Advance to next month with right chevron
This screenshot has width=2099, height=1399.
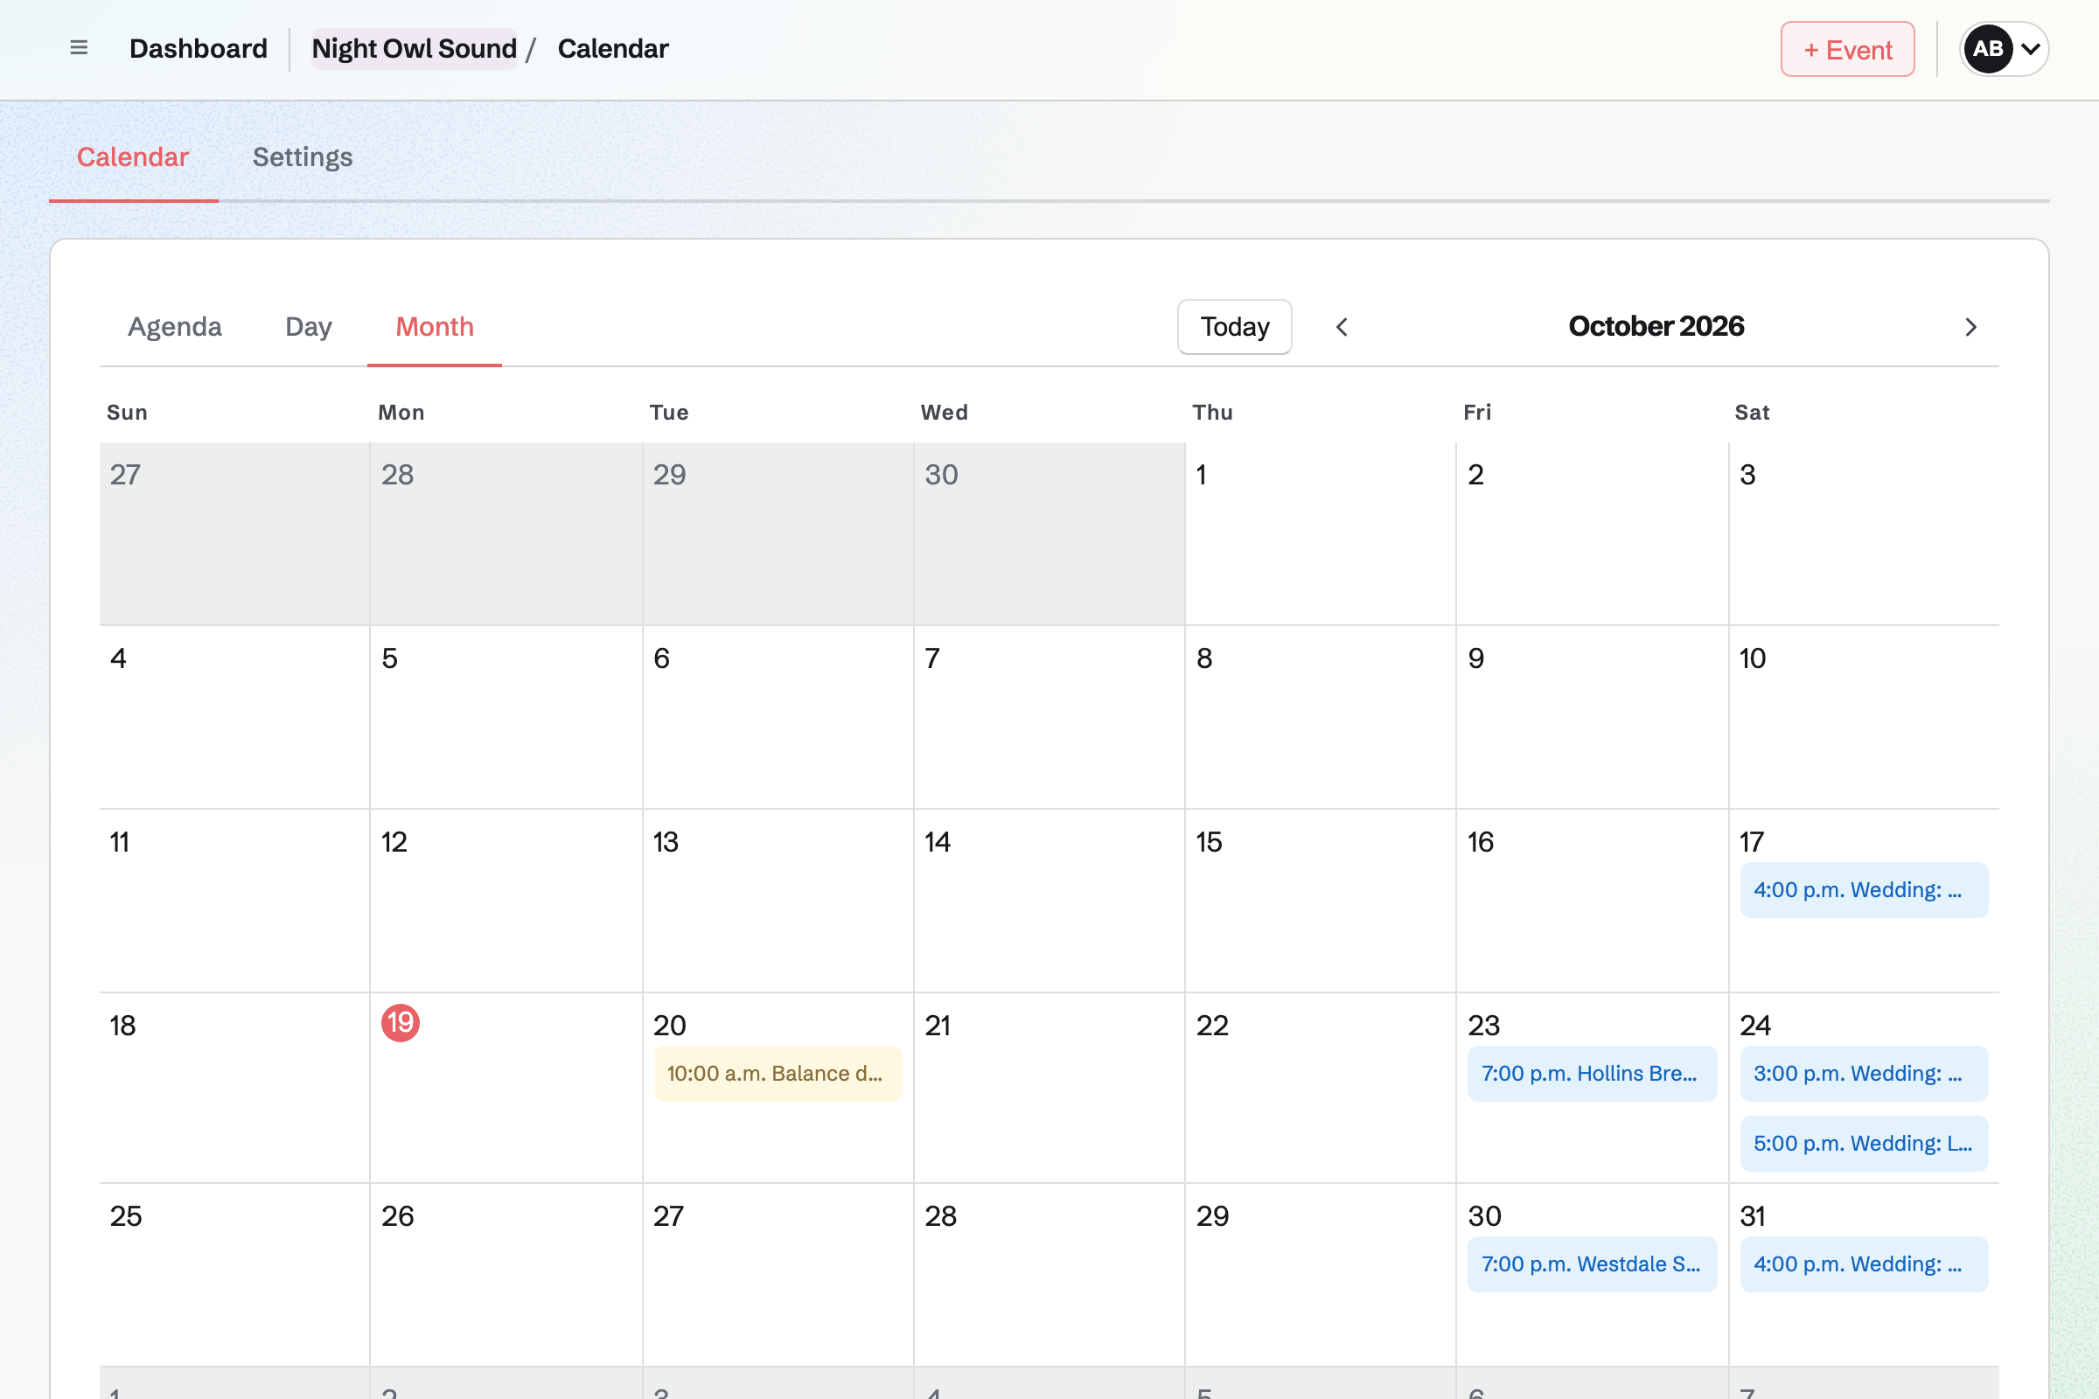pos(1970,326)
